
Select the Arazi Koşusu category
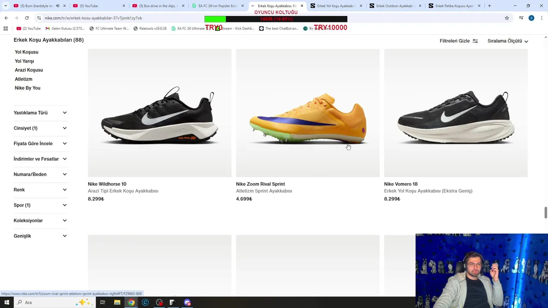coord(29,70)
